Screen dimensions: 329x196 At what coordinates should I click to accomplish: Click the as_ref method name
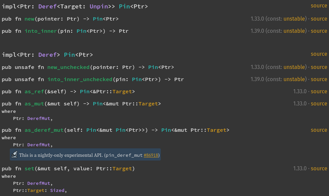(34, 92)
